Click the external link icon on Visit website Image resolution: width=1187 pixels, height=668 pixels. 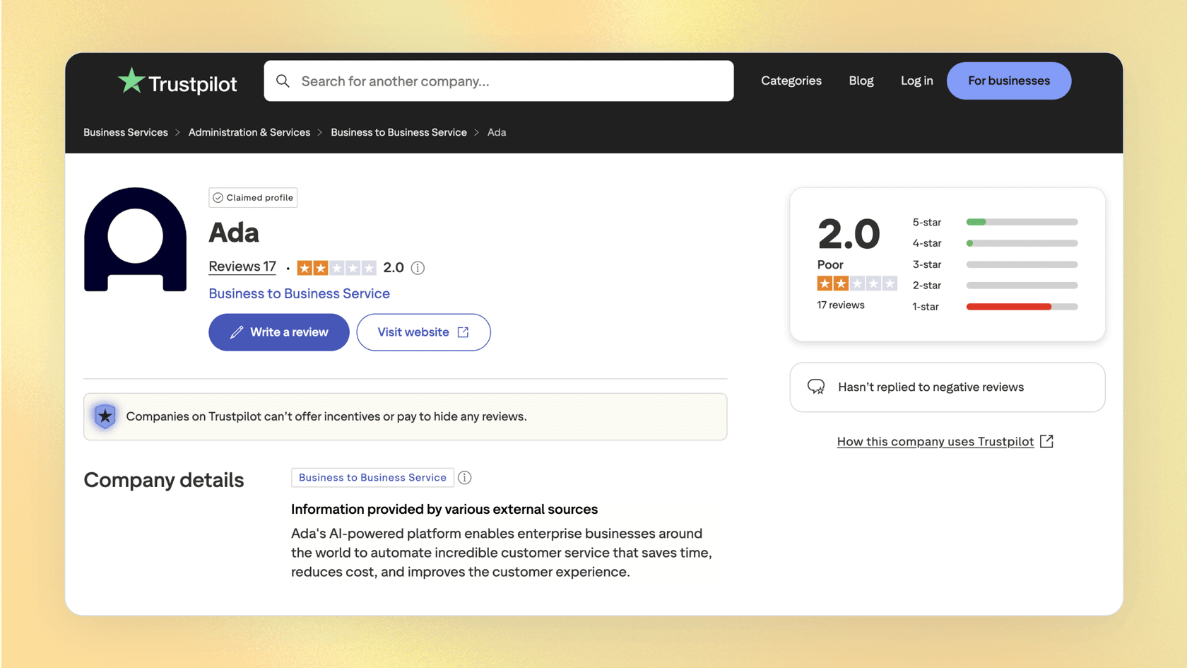[463, 332]
